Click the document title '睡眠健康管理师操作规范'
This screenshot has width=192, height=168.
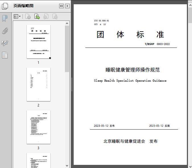pos(133,70)
